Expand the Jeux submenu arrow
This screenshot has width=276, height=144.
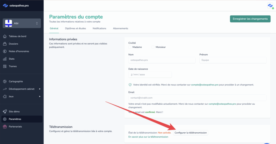[x=40, y=97]
